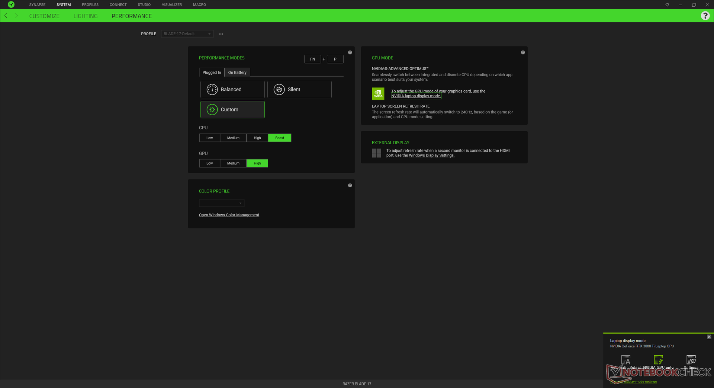Open the Profiles top menu
Image resolution: width=714 pixels, height=388 pixels.
coord(90,5)
